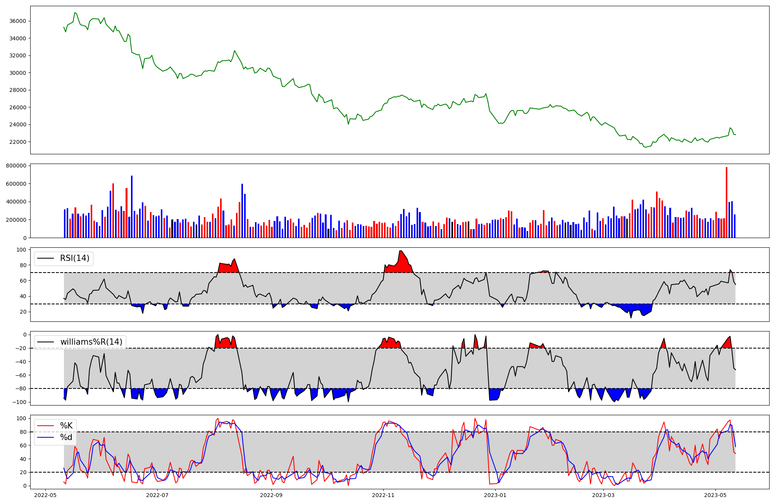
Task: Click the 800000 volume axis label
Action: (16, 166)
